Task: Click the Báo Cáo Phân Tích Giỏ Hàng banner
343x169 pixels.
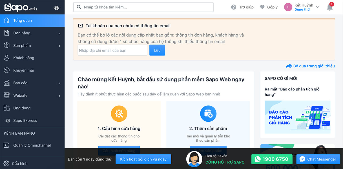Action: 297,117
